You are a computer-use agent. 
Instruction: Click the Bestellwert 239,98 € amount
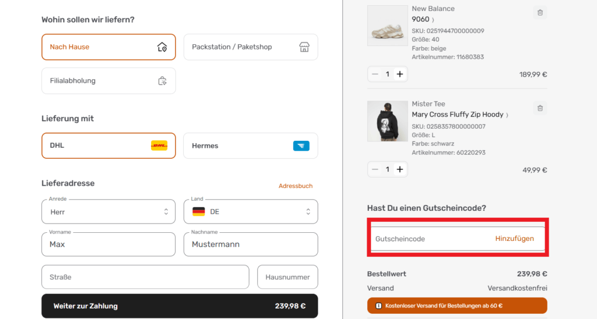point(532,274)
